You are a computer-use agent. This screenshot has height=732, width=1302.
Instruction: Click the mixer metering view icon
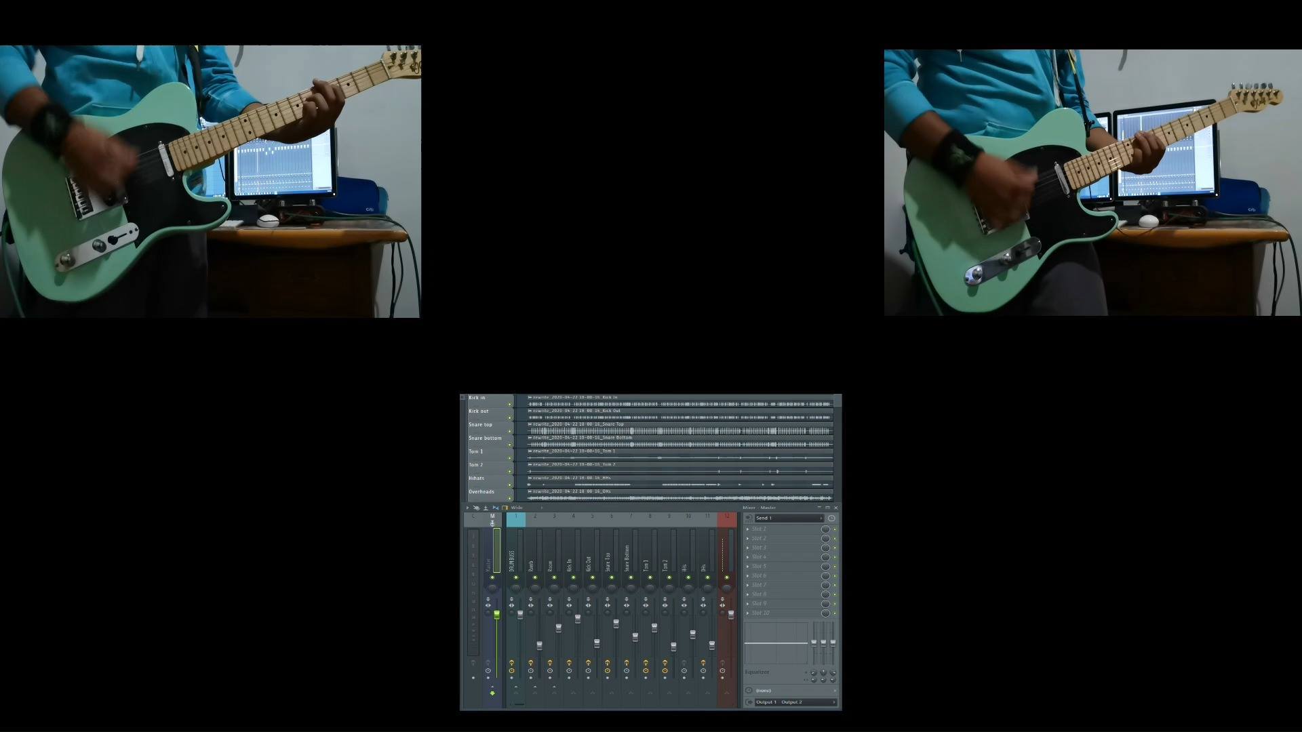click(486, 508)
